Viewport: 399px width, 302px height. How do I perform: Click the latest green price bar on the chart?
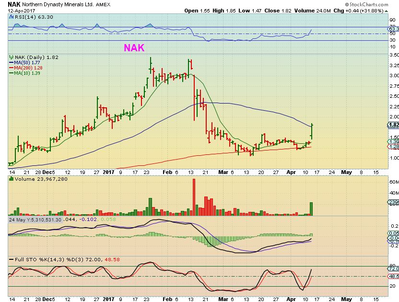tap(312, 131)
